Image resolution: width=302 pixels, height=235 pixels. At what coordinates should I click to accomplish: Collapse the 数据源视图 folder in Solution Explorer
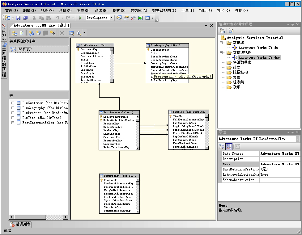[x=221, y=52]
